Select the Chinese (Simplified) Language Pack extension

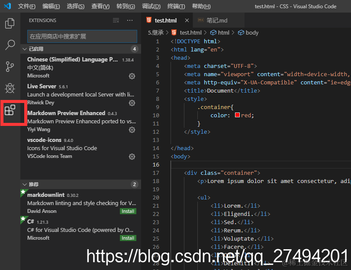81,67
